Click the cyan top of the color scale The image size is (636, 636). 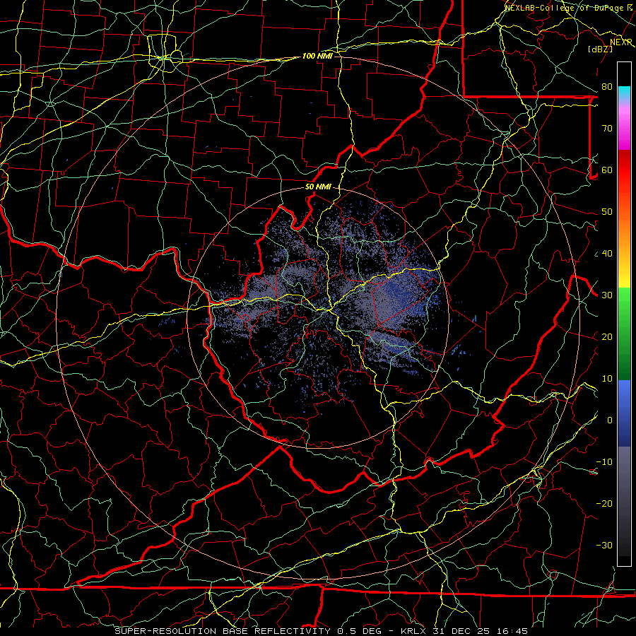(x=624, y=92)
